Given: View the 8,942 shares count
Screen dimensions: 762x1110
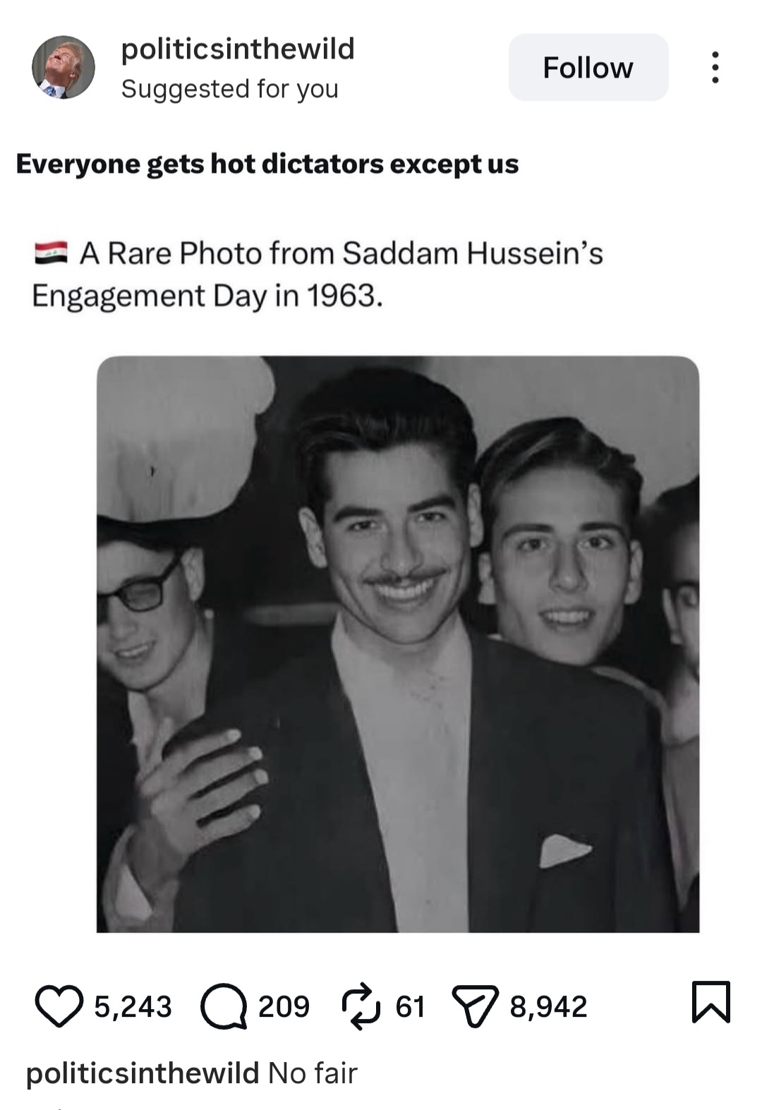Looking at the screenshot, I should (548, 1006).
